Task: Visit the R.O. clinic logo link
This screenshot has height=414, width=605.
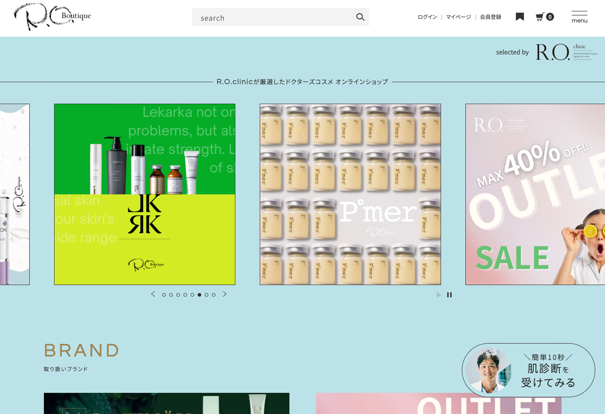Action: pos(567,52)
